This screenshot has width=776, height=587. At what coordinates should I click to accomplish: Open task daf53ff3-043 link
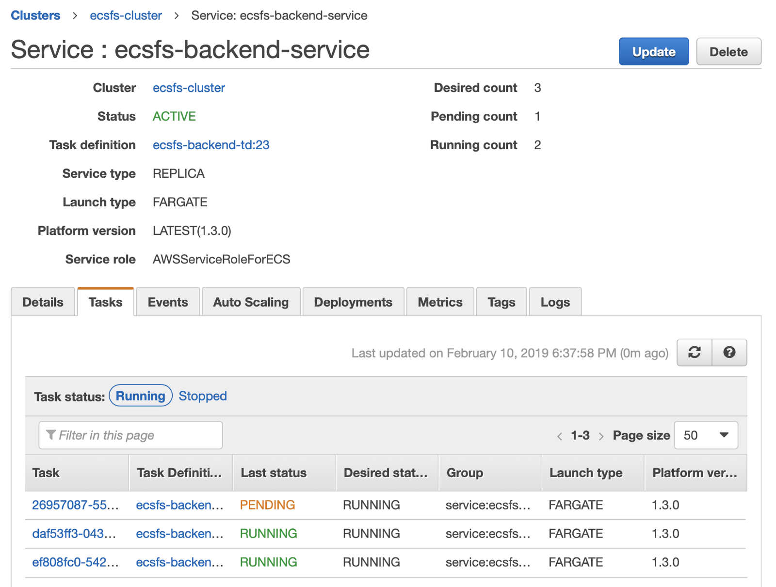click(74, 533)
